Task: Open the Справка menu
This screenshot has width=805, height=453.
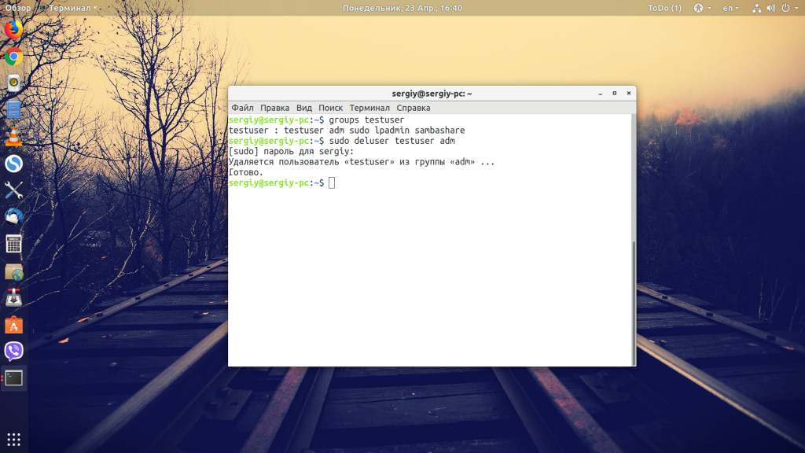Action: (414, 108)
